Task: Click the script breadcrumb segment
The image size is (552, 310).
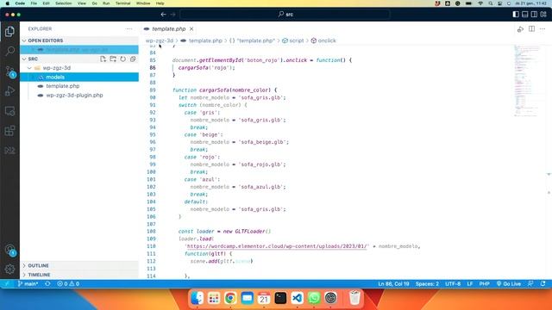Action: pos(293,40)
